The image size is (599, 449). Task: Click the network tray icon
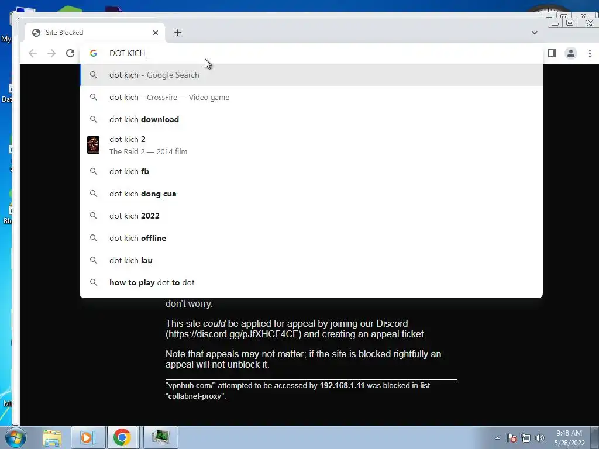coord(526,438)
